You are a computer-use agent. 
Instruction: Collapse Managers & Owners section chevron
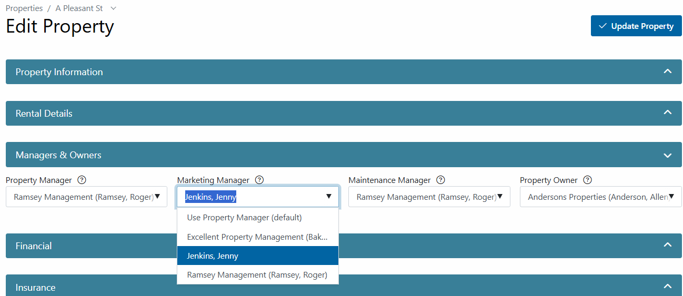(x=668, y=155)
